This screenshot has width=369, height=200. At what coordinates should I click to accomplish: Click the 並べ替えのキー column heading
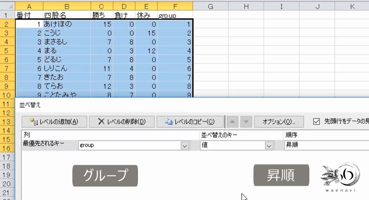coord(219,135)
